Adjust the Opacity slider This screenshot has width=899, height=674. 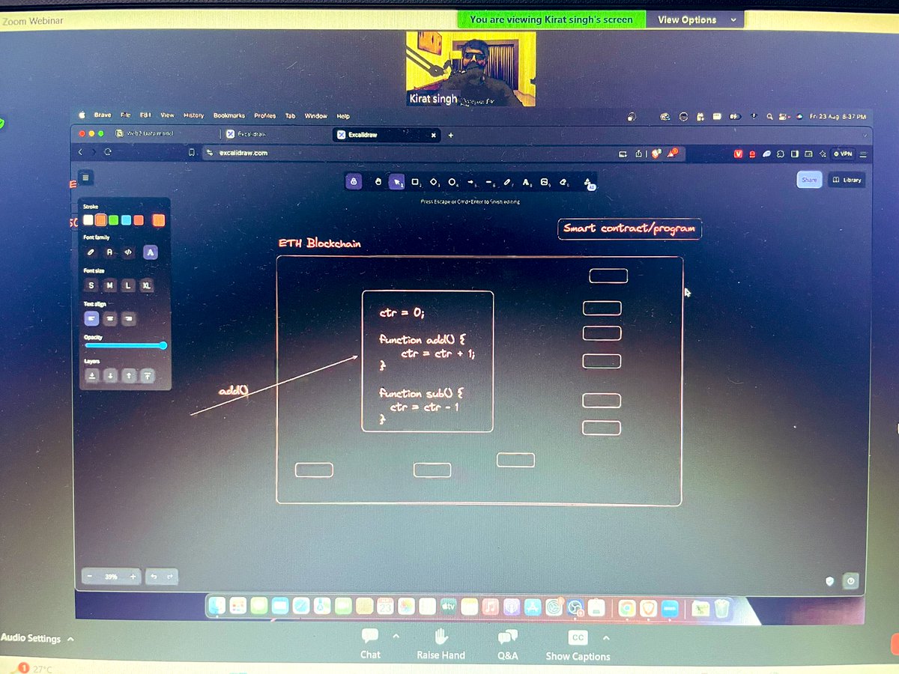pyautogui.click(x=125, y=345)
